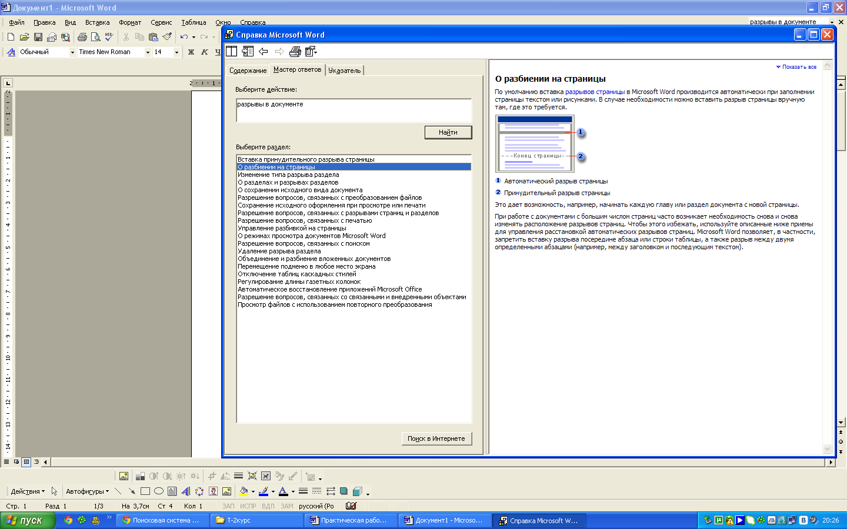This screenshot has width=847, height=529.
Task: Print the current help topic
Action: click(x=295, y=51)
